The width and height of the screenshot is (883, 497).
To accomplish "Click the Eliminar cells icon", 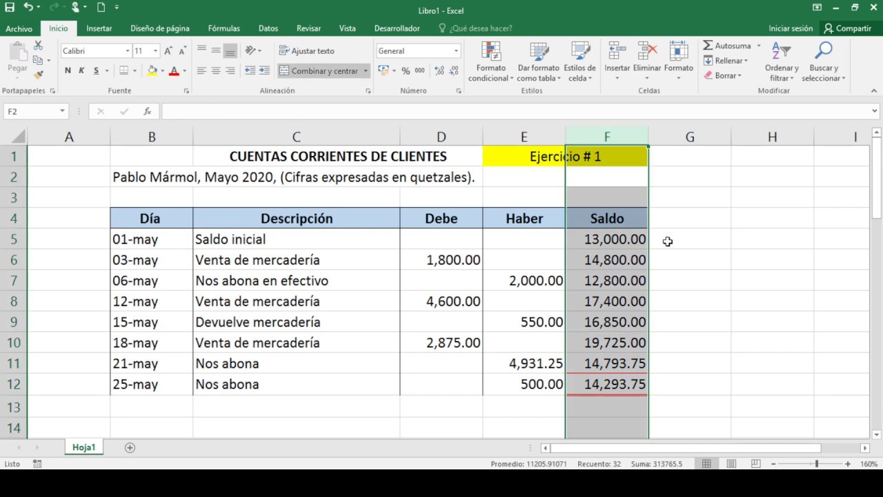I will tap(647, 51).
